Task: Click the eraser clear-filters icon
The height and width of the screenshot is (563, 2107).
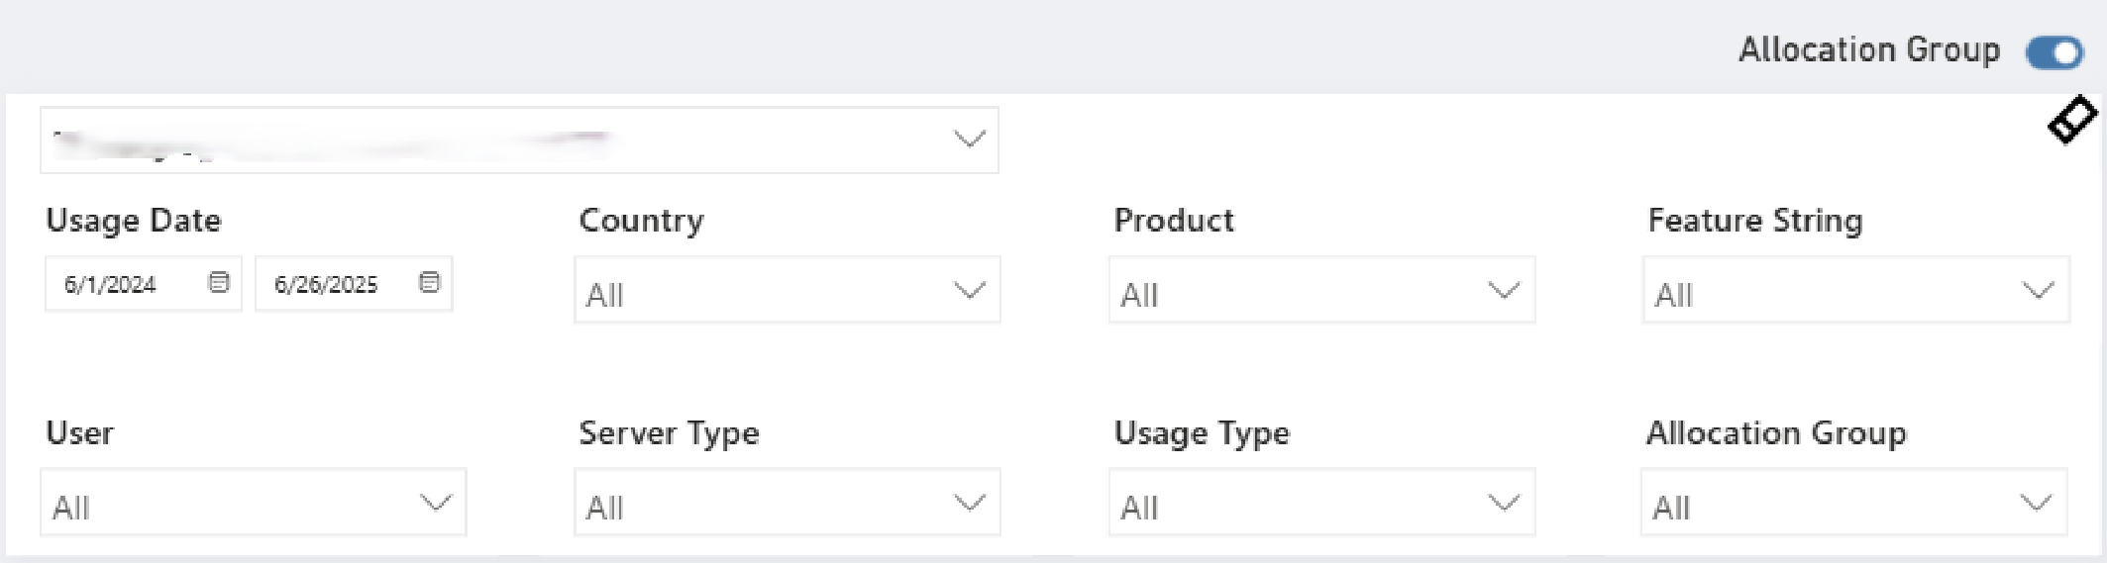Action: 2070,121
